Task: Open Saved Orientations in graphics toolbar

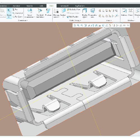Action: click(x=96, y=25)
